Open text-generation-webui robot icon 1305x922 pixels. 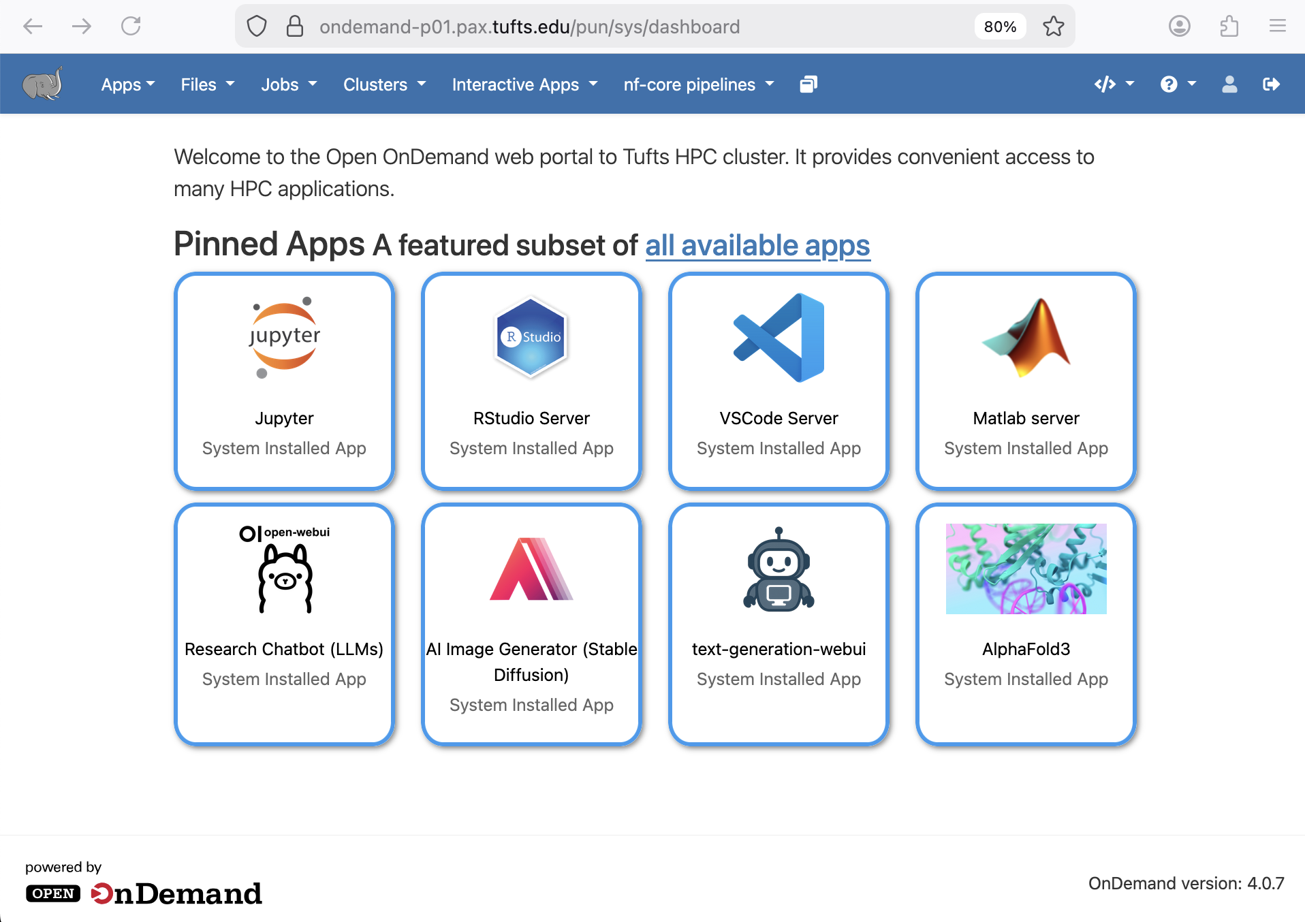[x=779, y=569]
